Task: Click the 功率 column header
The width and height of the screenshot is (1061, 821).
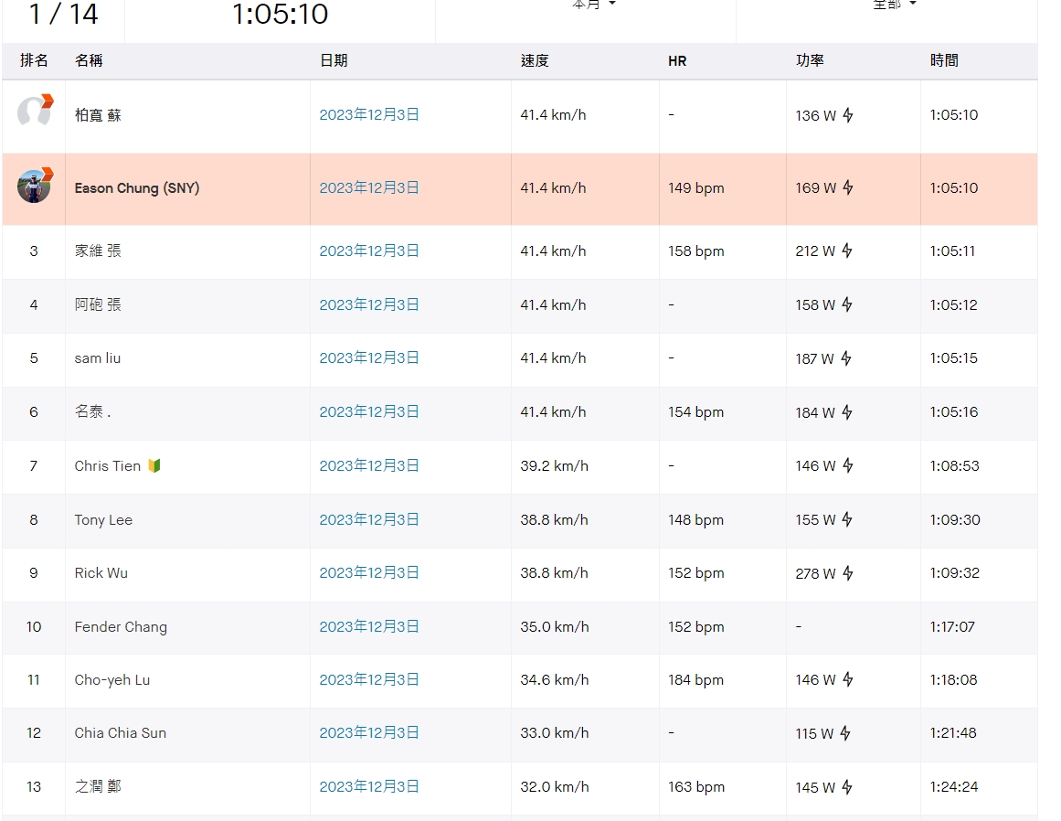Action: [x=810, y=61]
